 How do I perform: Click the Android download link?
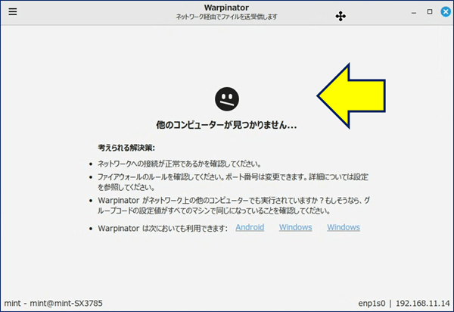[x=250, y=227]
